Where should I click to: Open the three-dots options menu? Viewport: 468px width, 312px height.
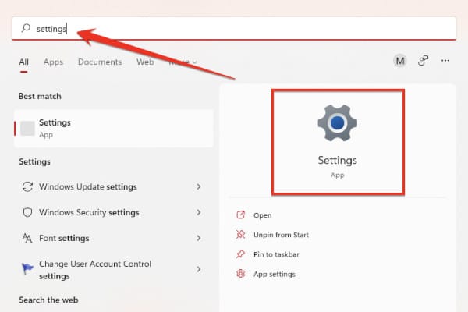[445, 61]
